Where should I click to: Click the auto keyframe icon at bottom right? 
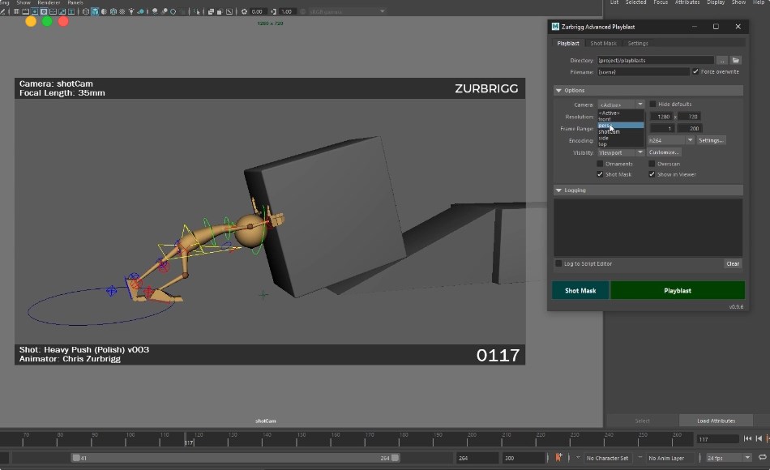767,438
